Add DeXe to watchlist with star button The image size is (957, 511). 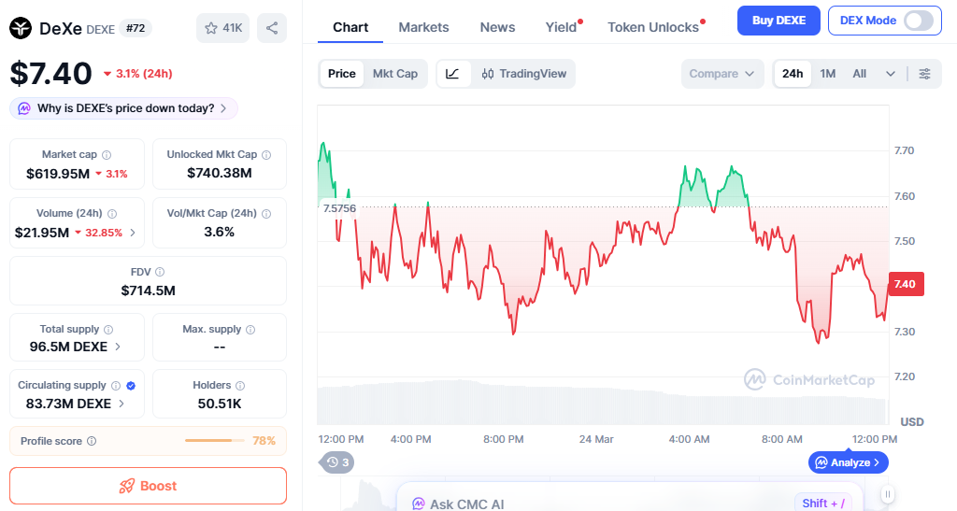click(x=222, y=28)
